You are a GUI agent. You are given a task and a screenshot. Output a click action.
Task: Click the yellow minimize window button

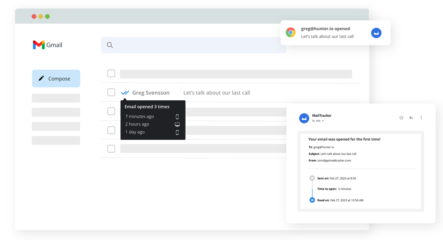click(41, 16)
